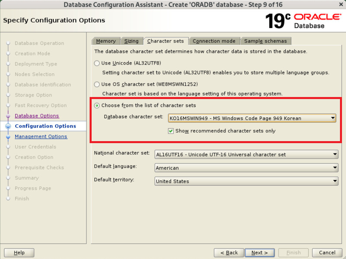Click the National character set: label
Screen dimensions: 346x259
(122, 153)
